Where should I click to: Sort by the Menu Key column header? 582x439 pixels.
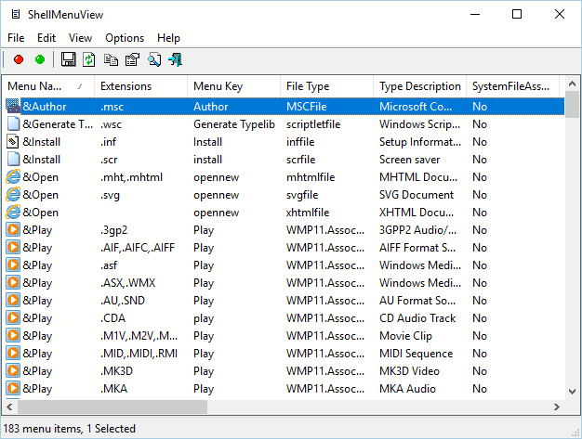[234, 86]
